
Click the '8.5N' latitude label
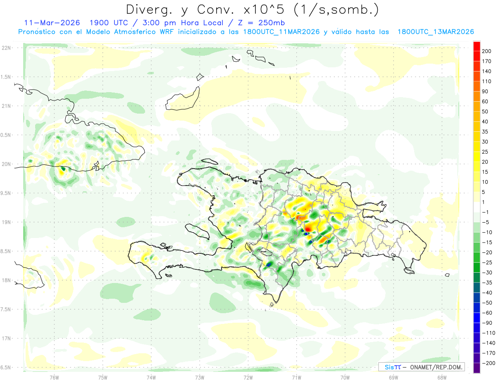6,251
